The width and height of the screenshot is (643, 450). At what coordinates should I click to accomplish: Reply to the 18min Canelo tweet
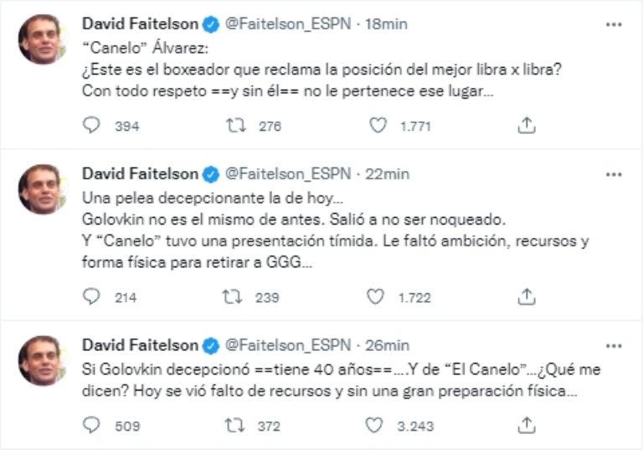pyautogui.click(x=92, y=126)
